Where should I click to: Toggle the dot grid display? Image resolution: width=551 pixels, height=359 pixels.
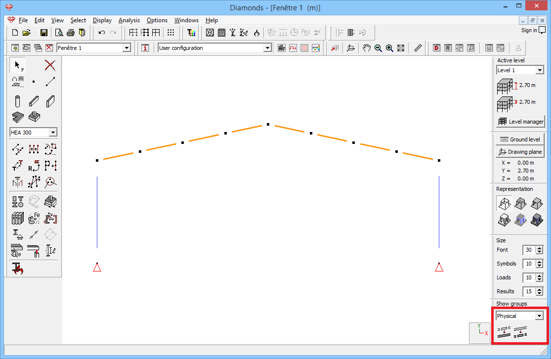click(x=170, y=33)
